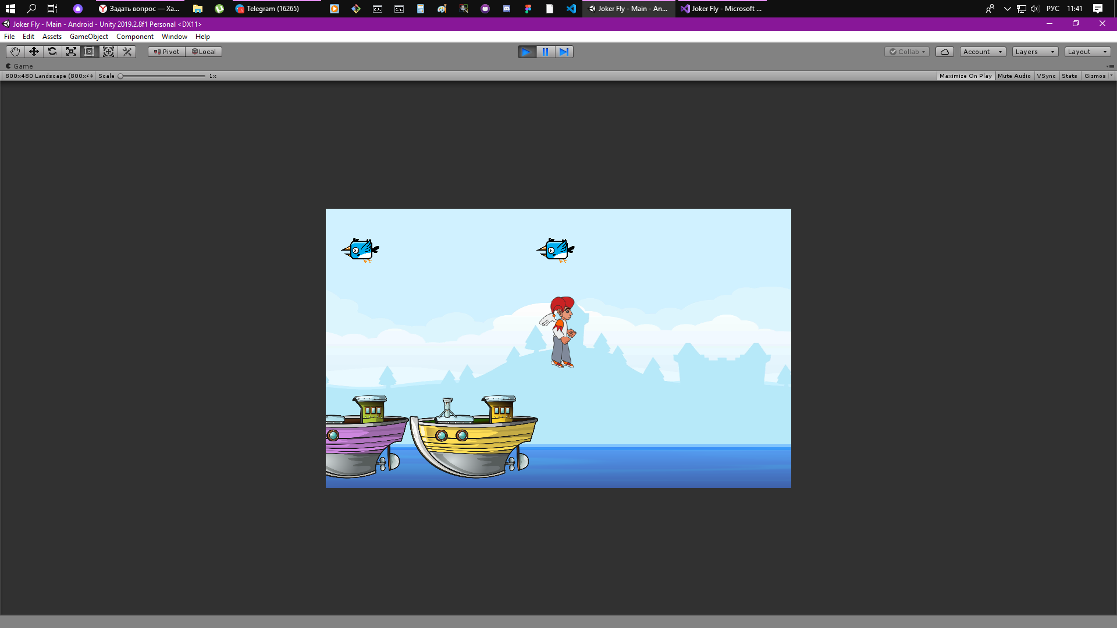Toggle the Stats overlay

point(1069,76)
